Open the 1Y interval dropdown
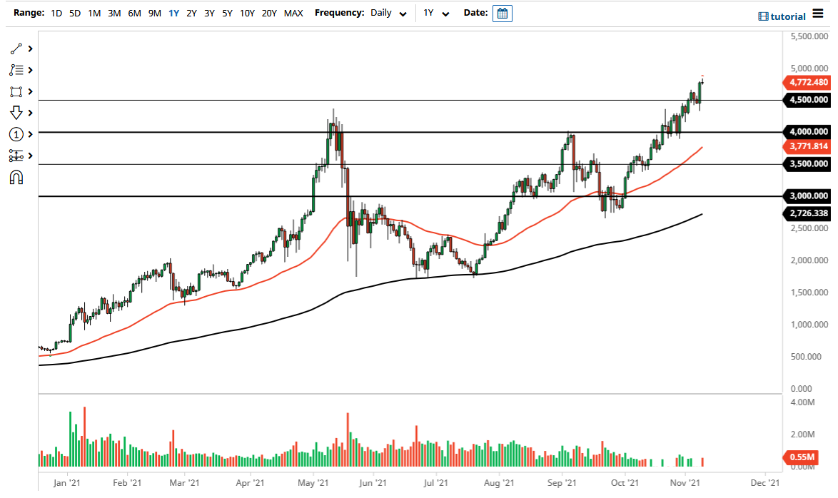This screenshot has height=498, width=838. tap(438, 13)
